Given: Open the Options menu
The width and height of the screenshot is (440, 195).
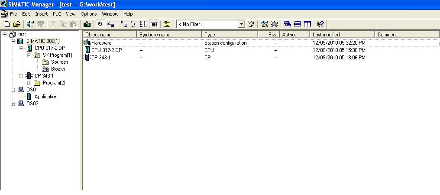Looking at the screenshot, I should pos(89,14).
